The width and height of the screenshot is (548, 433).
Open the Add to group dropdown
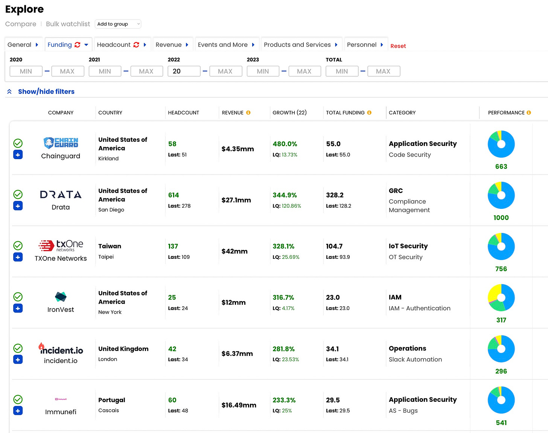click(x=118, y=24)
